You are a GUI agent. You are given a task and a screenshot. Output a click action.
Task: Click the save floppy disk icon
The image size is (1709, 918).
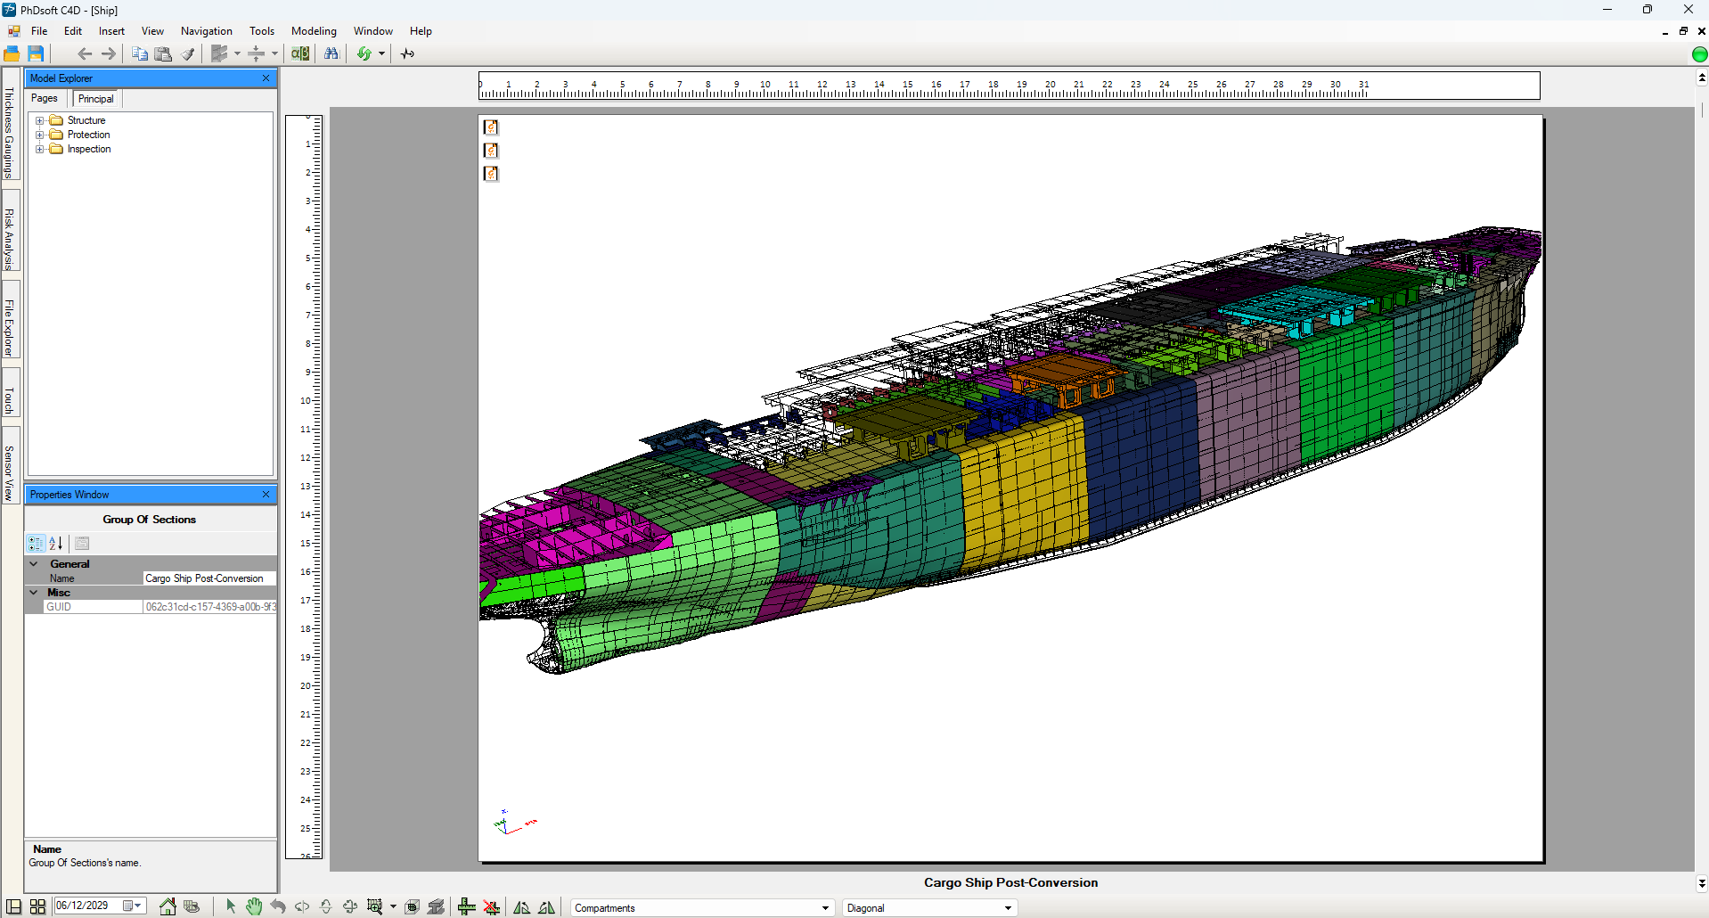pyautogui.click(x=36, y=53)
